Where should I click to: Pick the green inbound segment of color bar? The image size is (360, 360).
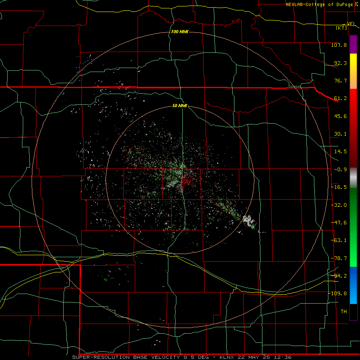[x=353, y=227]
